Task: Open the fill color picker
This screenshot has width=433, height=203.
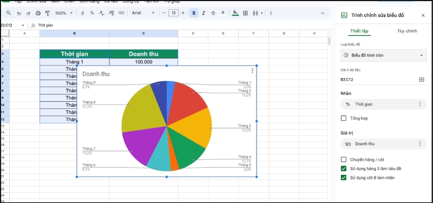Action: click(235, 13)
